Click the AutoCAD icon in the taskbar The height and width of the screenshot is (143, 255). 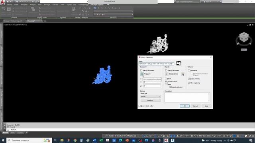(x=166, y=140)
